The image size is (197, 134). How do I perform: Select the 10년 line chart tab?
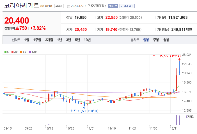tap(87, 40)
